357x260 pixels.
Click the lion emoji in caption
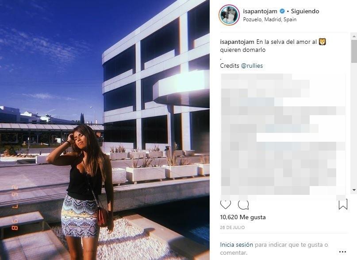322,42
